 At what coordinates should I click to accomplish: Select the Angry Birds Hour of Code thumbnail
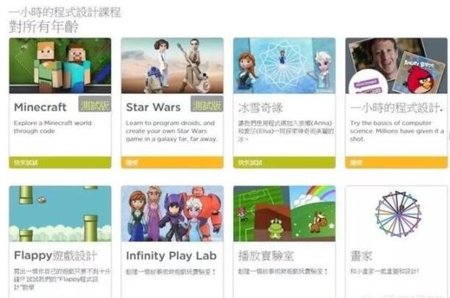click(x=396, y=65)
